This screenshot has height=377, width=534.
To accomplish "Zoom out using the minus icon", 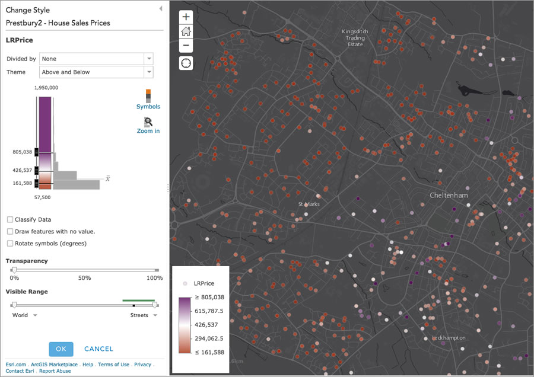I will tap(186, 45).
